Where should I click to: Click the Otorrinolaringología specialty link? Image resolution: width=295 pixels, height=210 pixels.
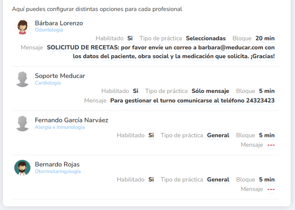(x=58, y=171)
